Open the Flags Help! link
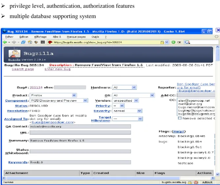Viewport: 220px width, 185px height. tap(178, 131)
